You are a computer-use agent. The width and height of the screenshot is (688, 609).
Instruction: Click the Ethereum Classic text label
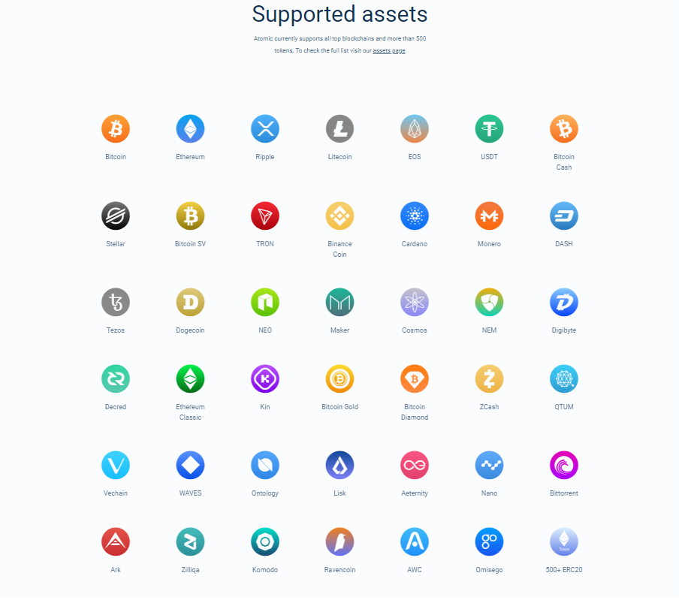[190, 412]
